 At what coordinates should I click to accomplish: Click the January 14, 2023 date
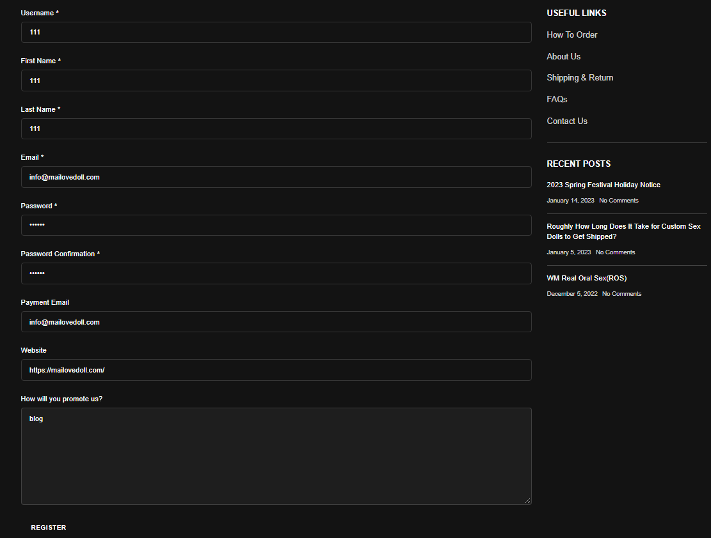570,201
